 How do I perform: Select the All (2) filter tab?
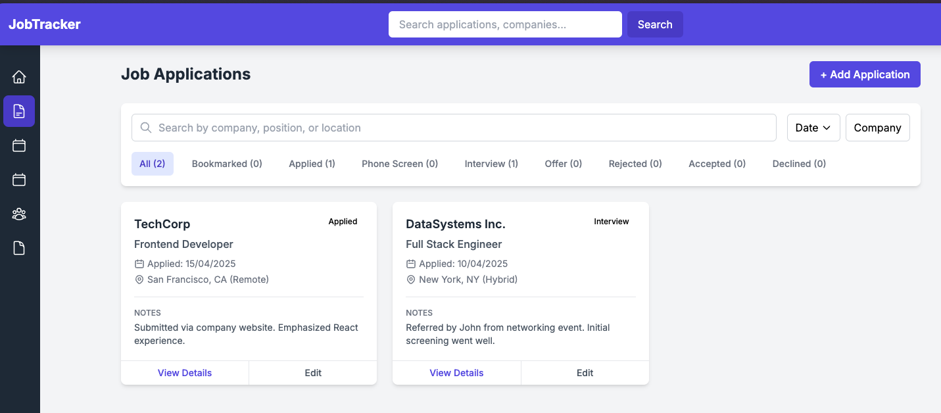153,164
